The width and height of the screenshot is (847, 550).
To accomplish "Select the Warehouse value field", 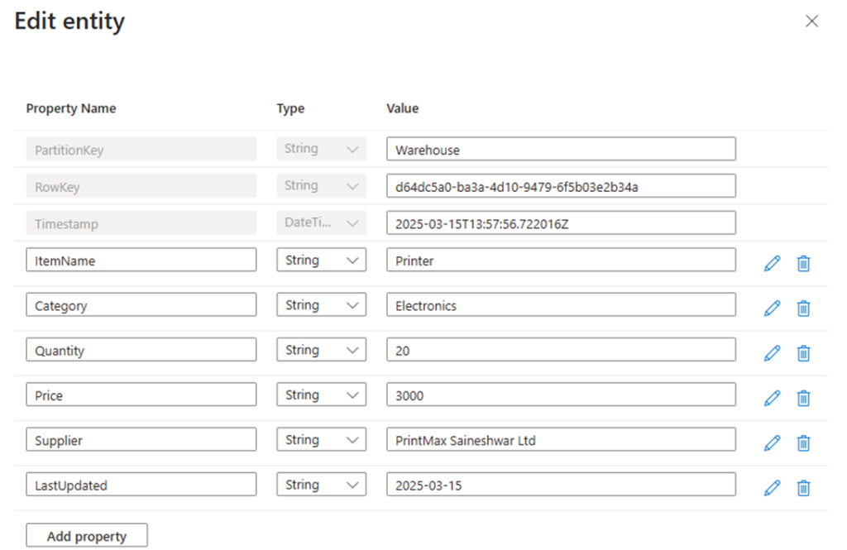I will tap(561, 149).
